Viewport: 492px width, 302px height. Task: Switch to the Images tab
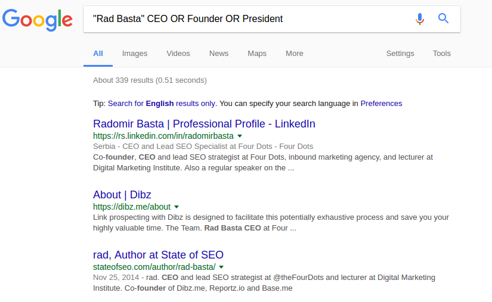coord(135,54)
